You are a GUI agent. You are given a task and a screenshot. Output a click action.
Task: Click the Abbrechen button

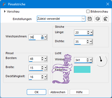(x=58, y=92)
